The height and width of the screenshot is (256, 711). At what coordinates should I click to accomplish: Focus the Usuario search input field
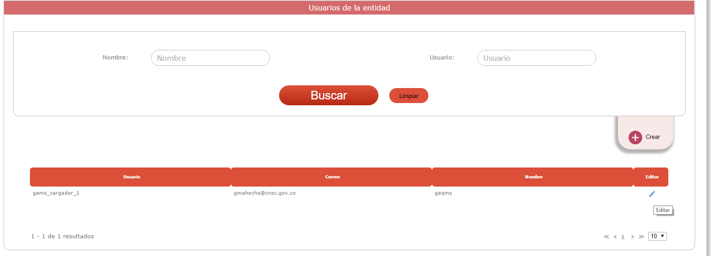(536, 58)
